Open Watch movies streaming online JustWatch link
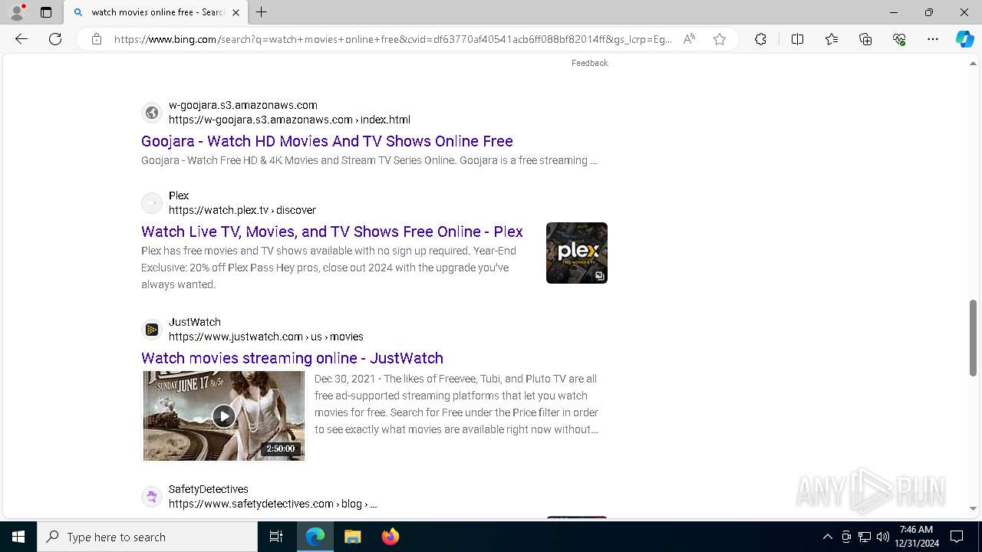Image resolution: width=982 pixels, height=552 pixels. pyautogui.click(x=292, y=358)
